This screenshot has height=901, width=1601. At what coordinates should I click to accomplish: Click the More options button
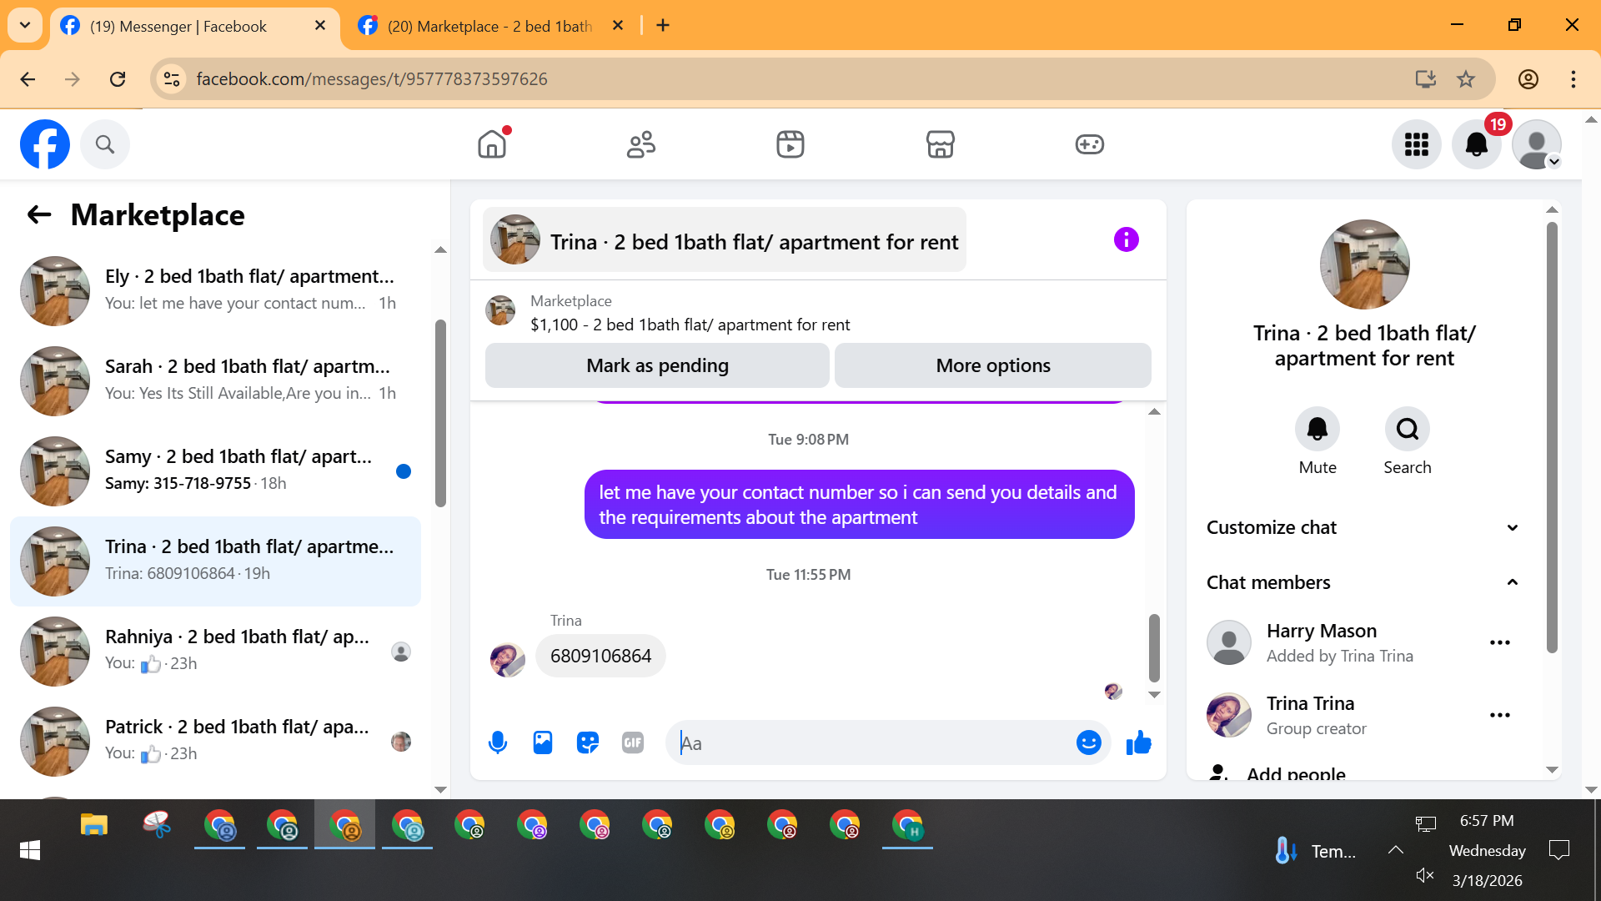coord(992,365)
